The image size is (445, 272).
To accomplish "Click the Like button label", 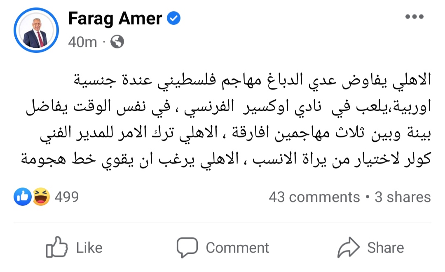I will pos(89,248).
